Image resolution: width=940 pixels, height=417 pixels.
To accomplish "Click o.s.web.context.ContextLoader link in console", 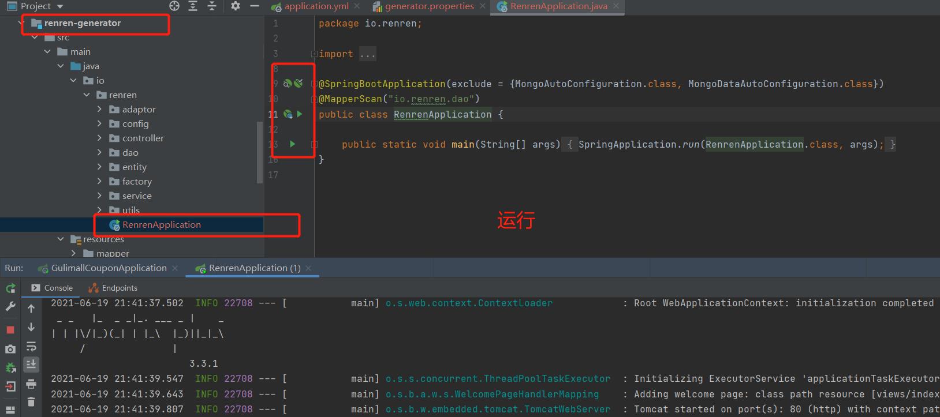I will [469, 303].
